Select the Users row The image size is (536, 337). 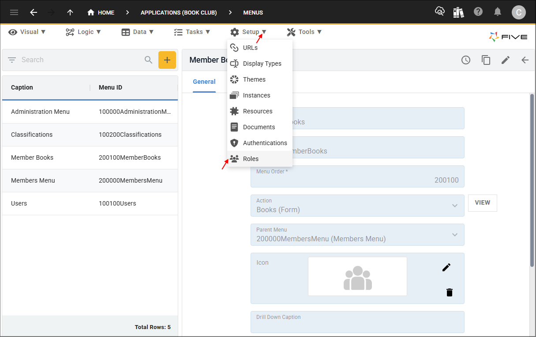pyautogui.click(x=90, y=204)
